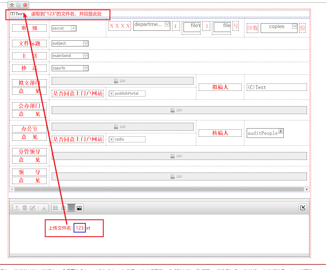Click the edit icon in department field
The width and height of the screenshot is (326, 270).
(167, 24)
